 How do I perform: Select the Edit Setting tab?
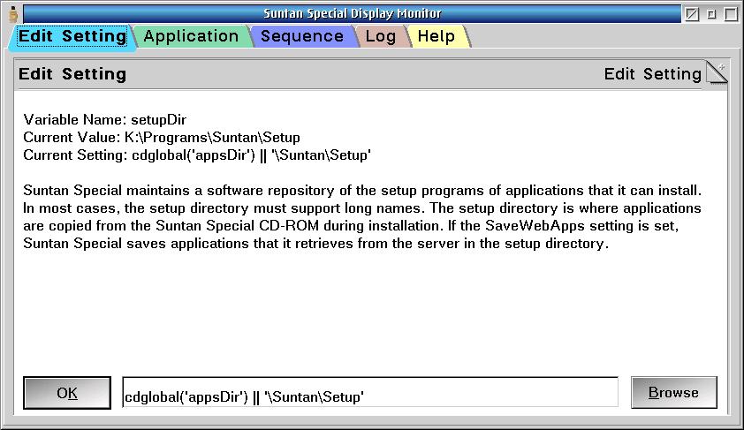pos(72,36)
